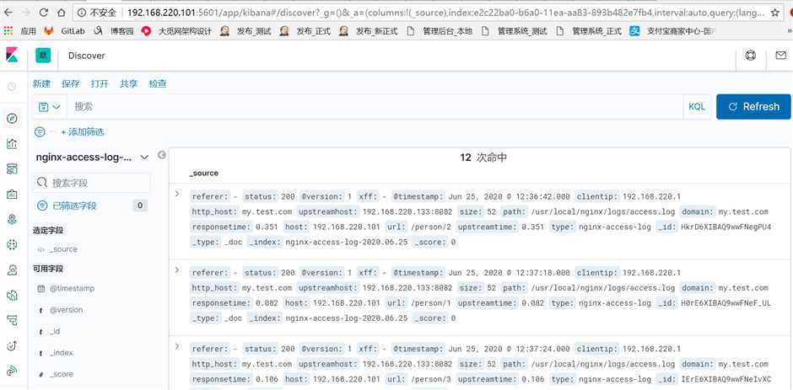
Task: Click the Refresh button
Action: pyautogui.click(x=753, y=107)
